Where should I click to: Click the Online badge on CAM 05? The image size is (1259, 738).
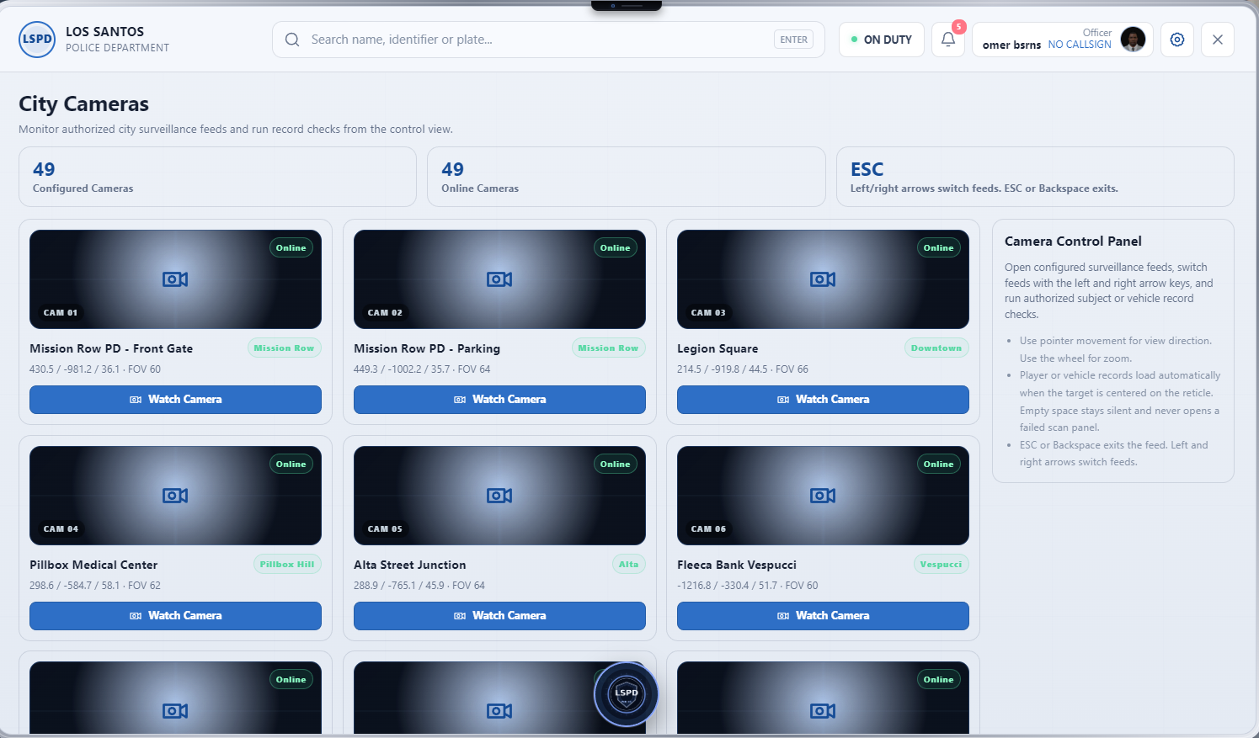point(616,465)
